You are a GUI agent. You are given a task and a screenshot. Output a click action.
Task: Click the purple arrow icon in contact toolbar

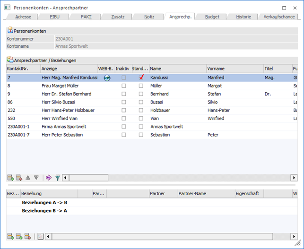[48, 178]
